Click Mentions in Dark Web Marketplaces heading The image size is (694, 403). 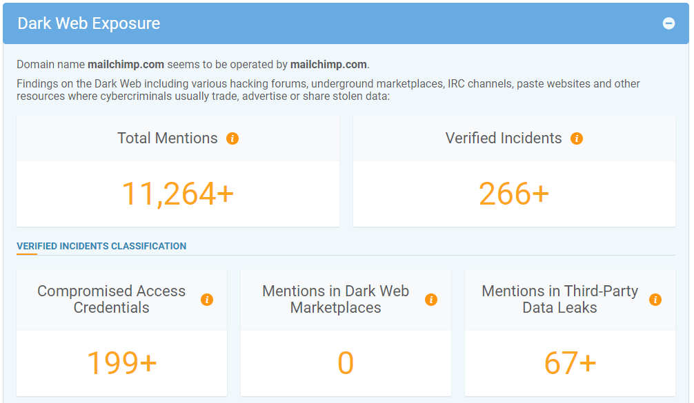pos(336,300)
